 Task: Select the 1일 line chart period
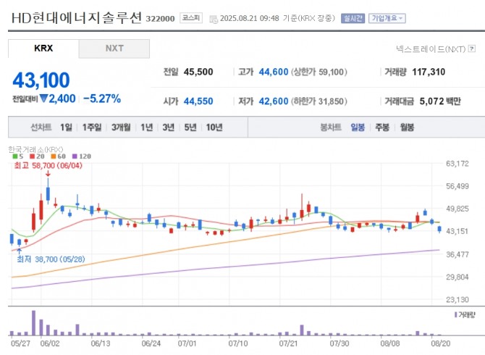[x=66, y=128]
